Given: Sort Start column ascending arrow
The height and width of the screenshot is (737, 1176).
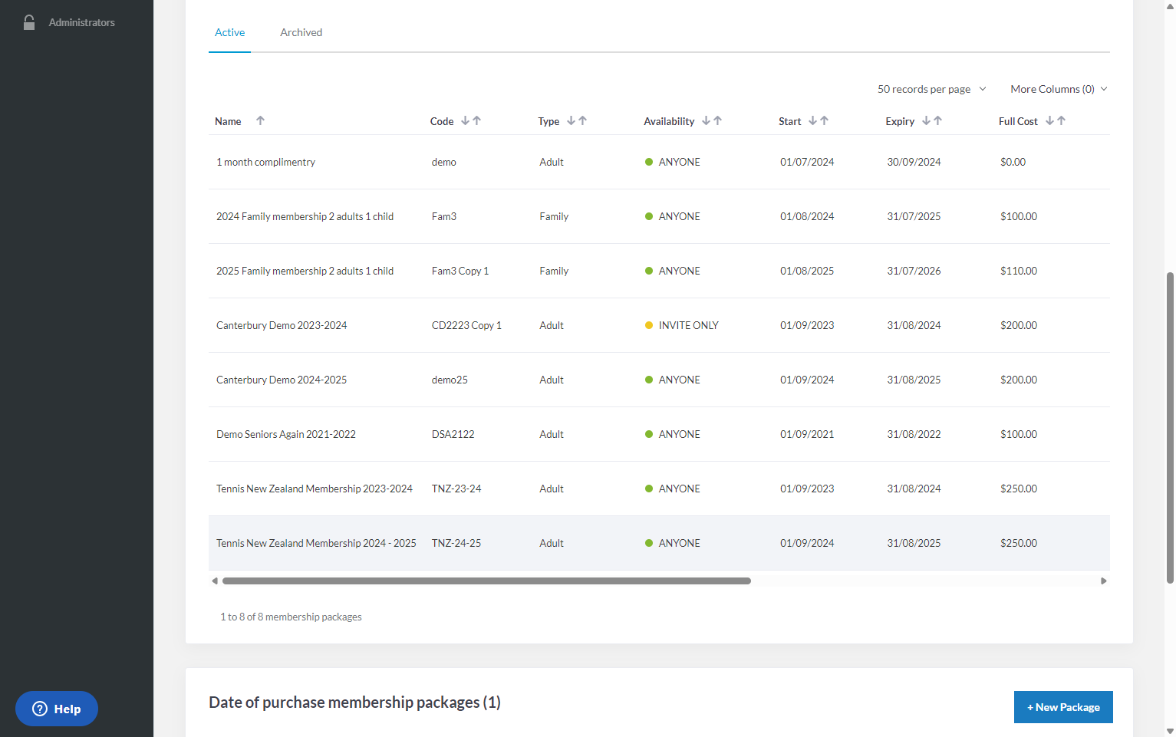Looking at the screenshot, I should point(825,120).
